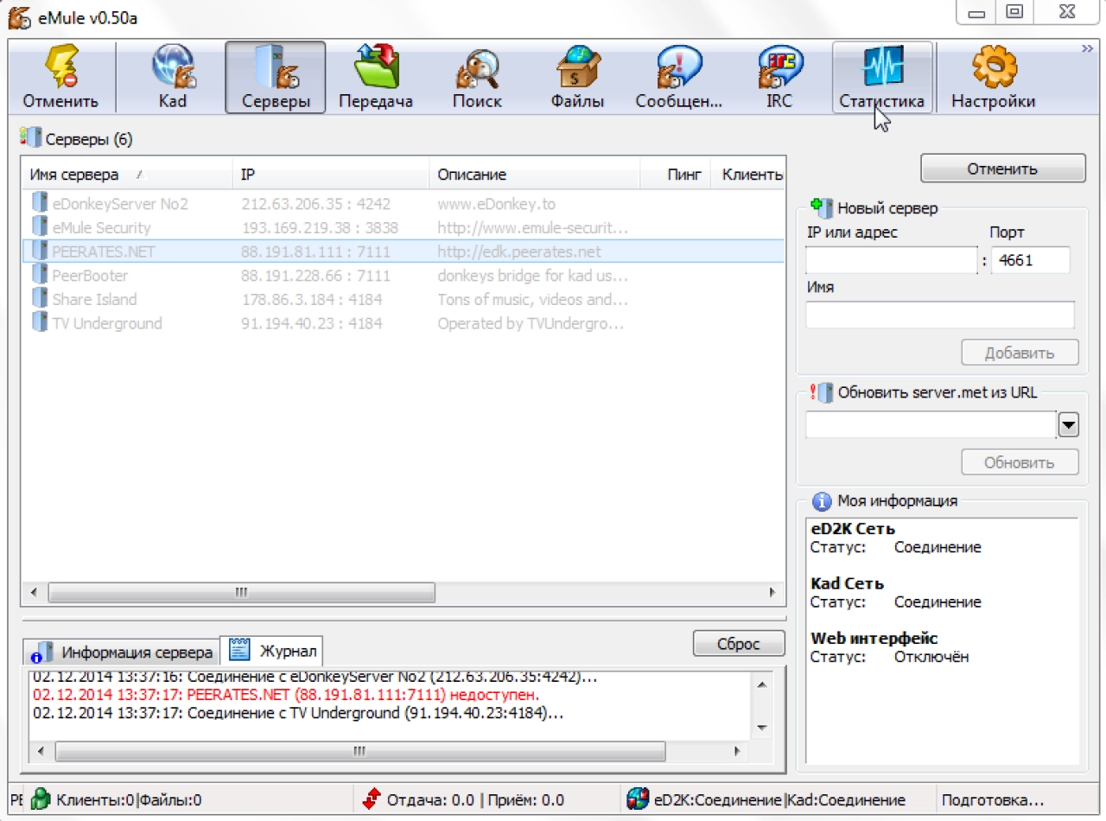Click the Добавить button

tap(1020, 353)
